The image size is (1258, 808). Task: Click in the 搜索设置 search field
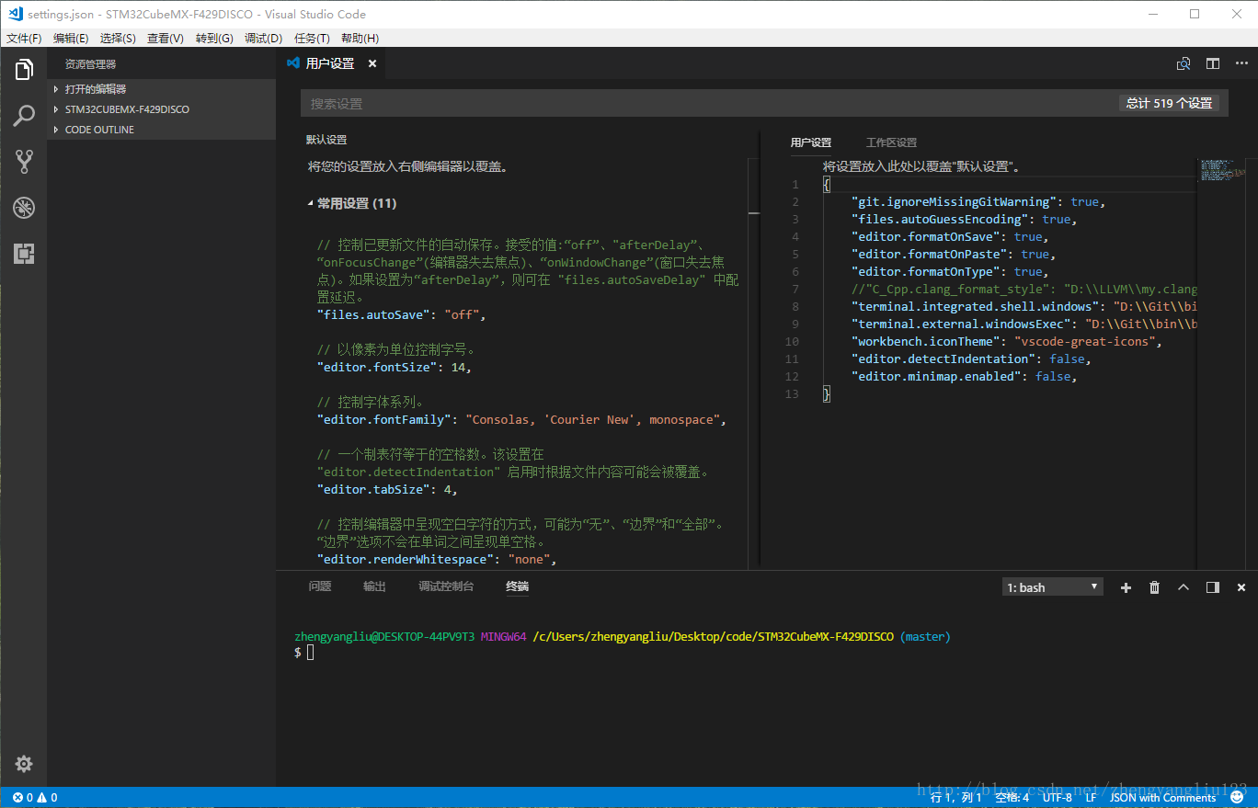point(708,104)
